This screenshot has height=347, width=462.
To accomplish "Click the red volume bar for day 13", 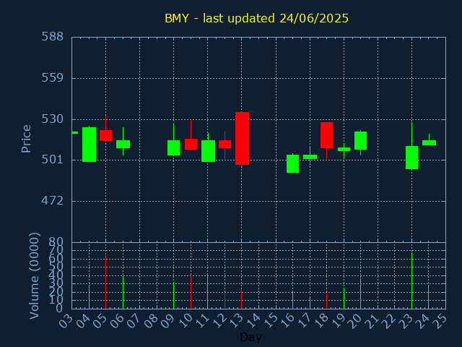I will (241, 300).
